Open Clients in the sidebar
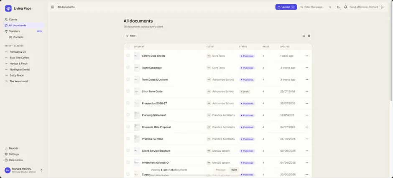 [x=24, y=20]
